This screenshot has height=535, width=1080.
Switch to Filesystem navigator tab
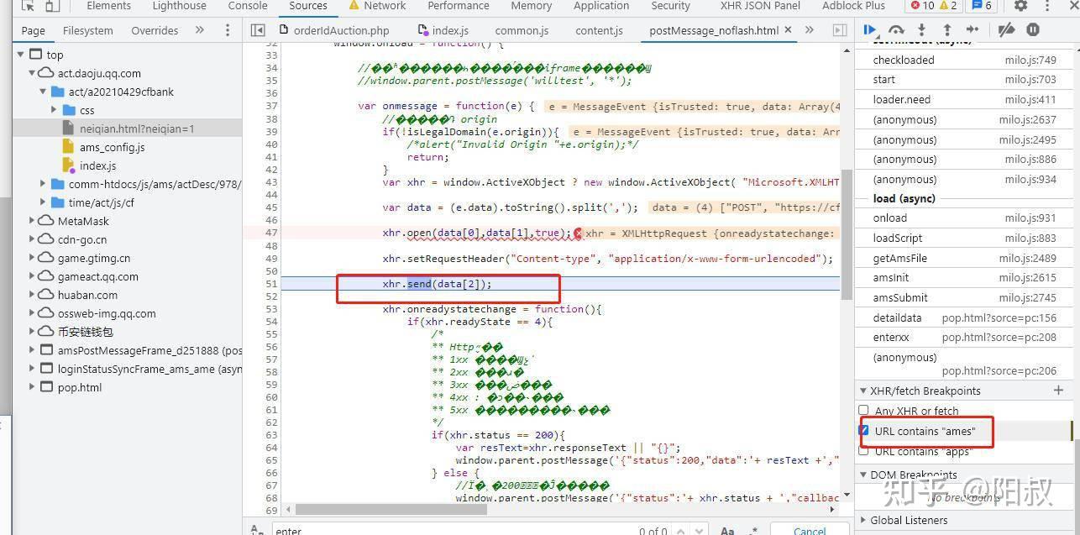click(x=88, y=30)
